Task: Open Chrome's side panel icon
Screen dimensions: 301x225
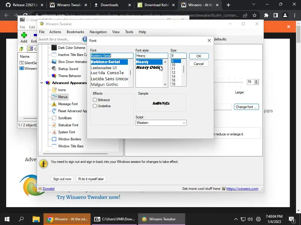Action: (x=276, y=15)
